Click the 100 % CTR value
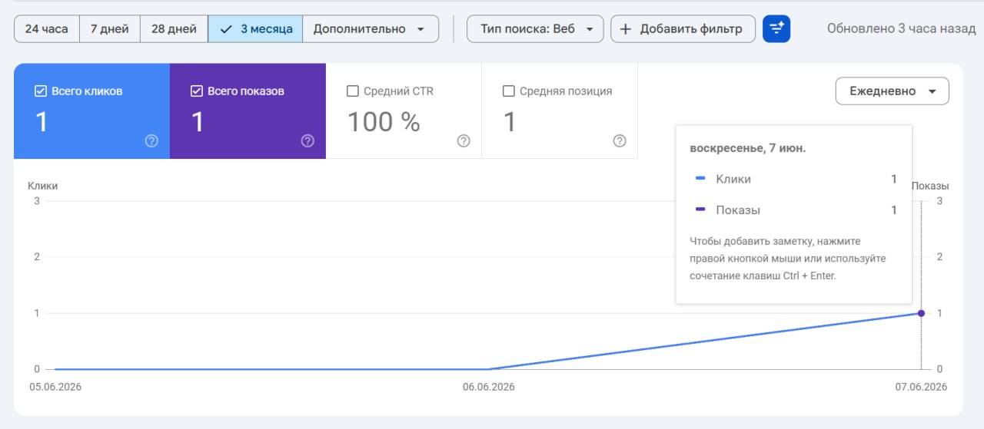Image resolution: width=984 pixels, height=429 pixels. [384, 122]
